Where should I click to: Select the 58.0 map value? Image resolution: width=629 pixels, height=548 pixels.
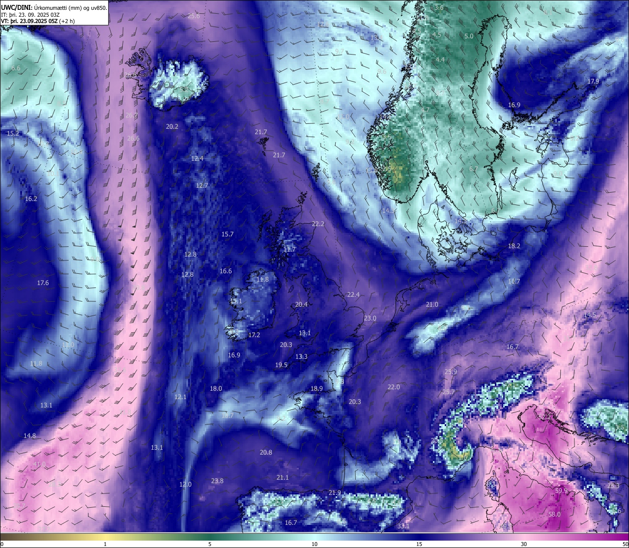tap(554, 514)
